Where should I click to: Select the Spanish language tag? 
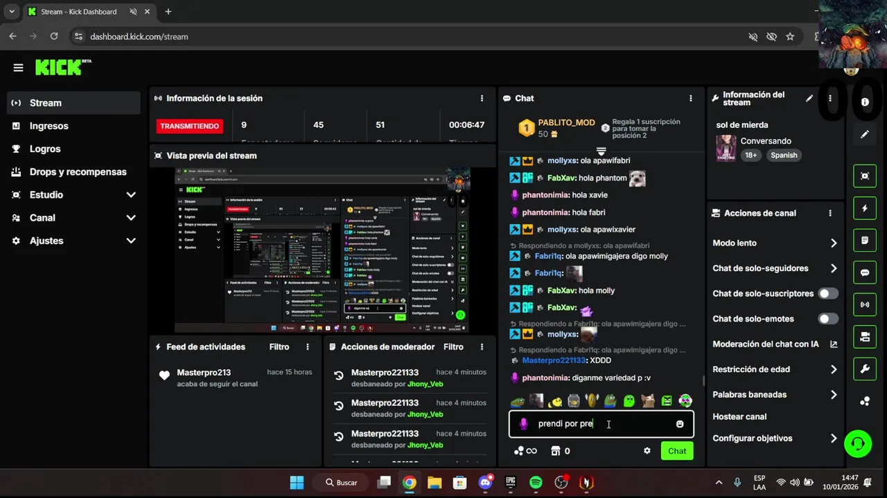(x=784, y=156)
